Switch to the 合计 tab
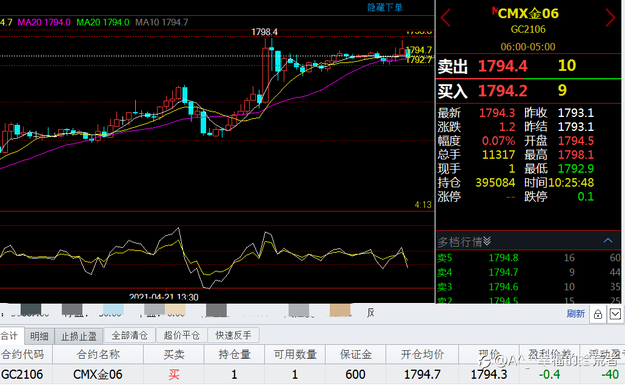The width and height of the screenshot is (625, 386). (x=11, y=336)
